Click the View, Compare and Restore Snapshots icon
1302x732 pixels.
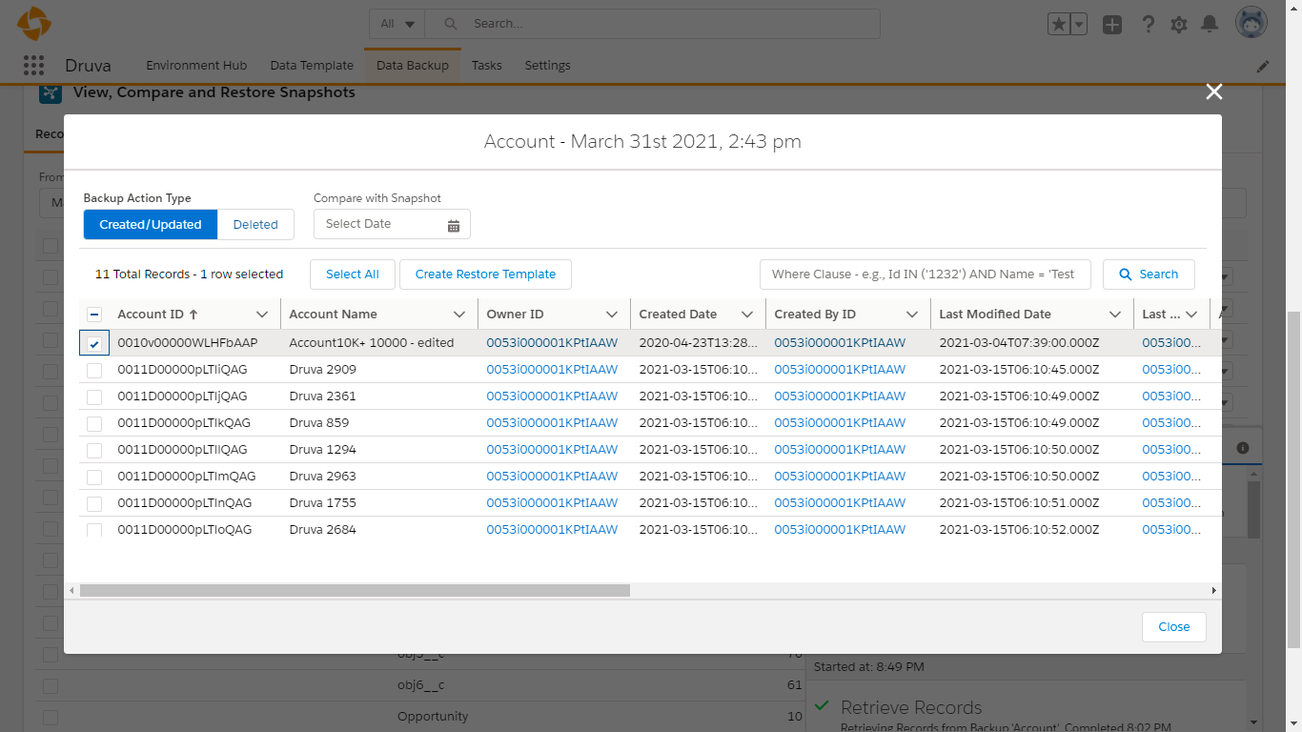coord(51,92)
